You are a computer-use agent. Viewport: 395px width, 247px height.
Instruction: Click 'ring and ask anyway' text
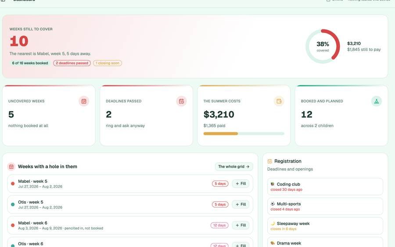click(125, 126)
